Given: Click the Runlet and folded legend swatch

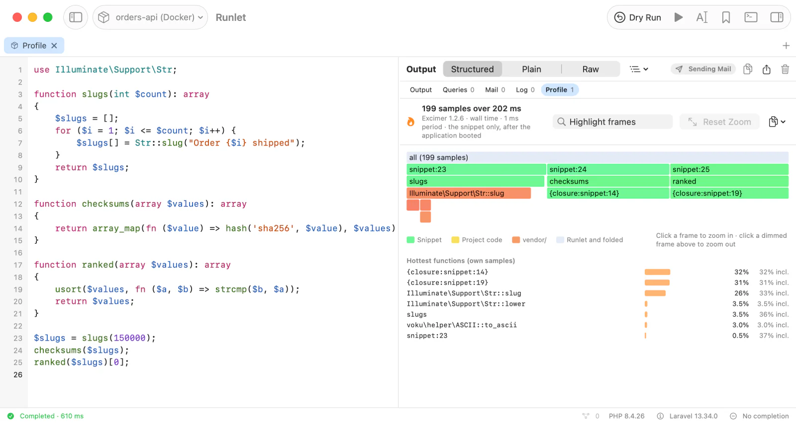Looking at the screenshot, I should pyautogui.click(x=560, y=240).
